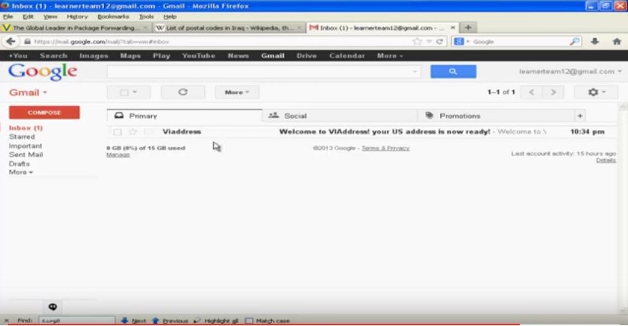This screenshot has height=326, width=628.
Task: Reload page using address bar reload icon
Action: point(439,42)
